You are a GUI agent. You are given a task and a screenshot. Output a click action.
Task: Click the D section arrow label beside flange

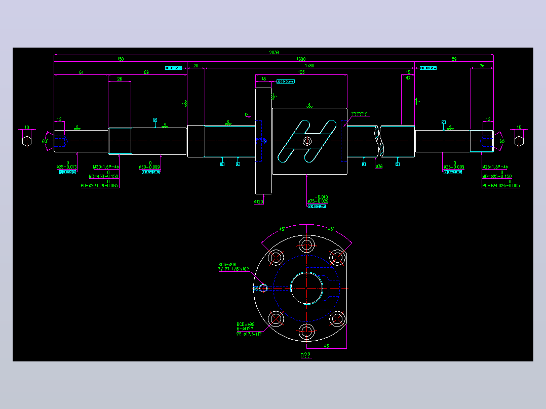tap(246, 114)
